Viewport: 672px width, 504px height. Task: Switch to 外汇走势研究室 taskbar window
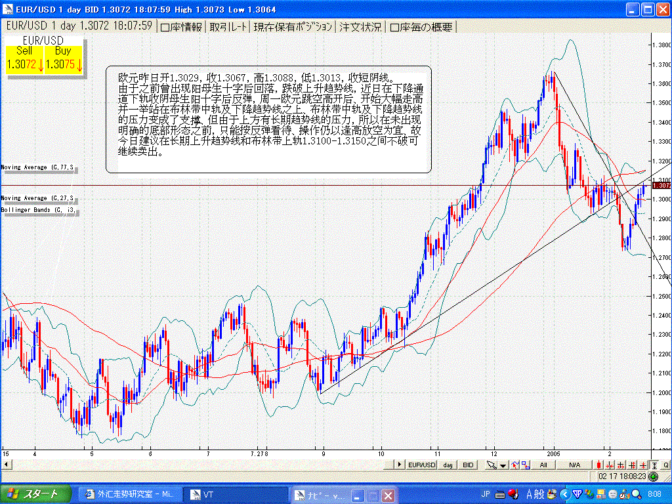click(130, 495)
